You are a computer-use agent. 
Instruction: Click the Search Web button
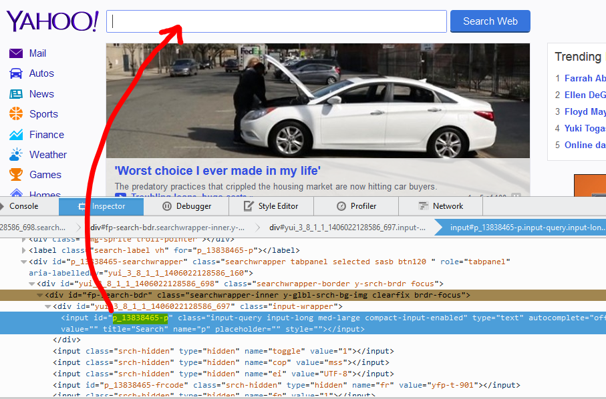click(x=490, y=21)
